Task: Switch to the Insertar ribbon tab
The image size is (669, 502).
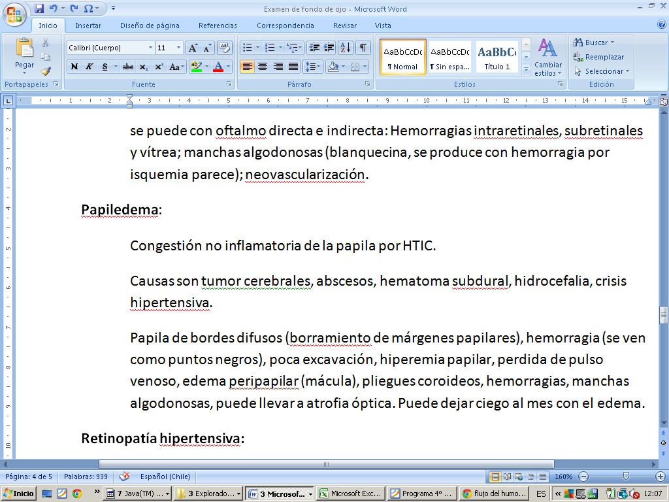Action: point(88,25)
